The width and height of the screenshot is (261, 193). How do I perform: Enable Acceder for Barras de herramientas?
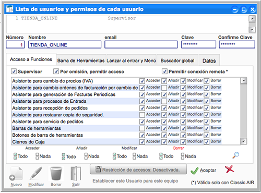(x=142, y=128)
